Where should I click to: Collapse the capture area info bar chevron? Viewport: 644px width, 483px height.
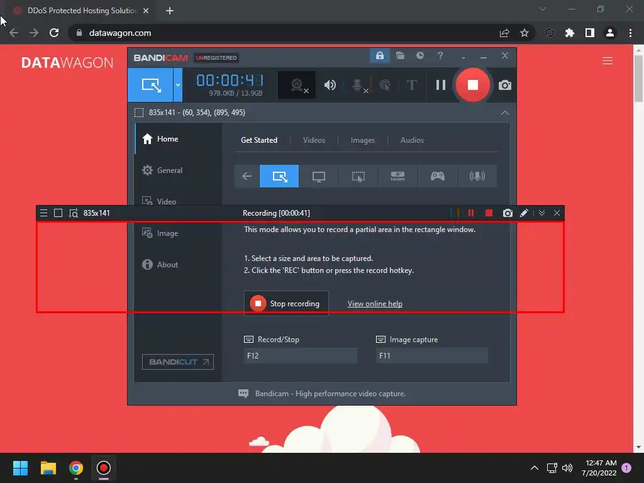(505, 113)
